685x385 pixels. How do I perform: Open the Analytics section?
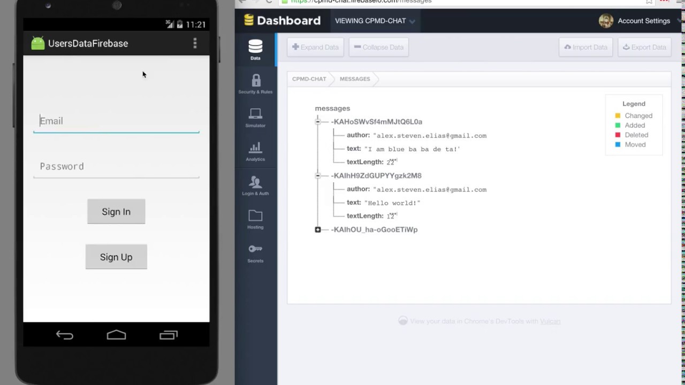[x=255, y=151]
